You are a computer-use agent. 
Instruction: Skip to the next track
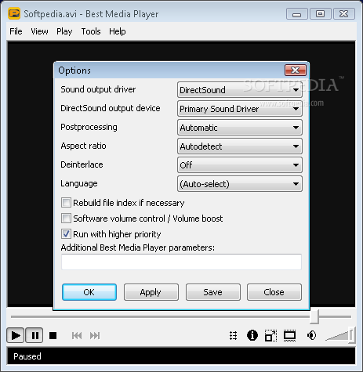[95, 335]
